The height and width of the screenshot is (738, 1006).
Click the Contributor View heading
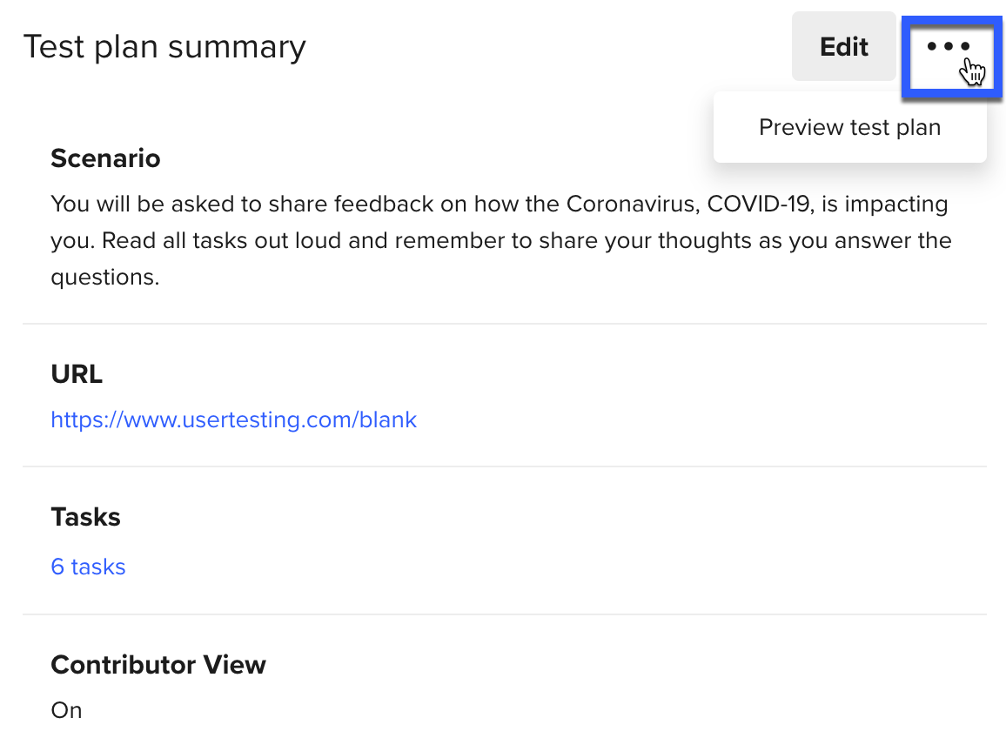click(x=158, y=665)
